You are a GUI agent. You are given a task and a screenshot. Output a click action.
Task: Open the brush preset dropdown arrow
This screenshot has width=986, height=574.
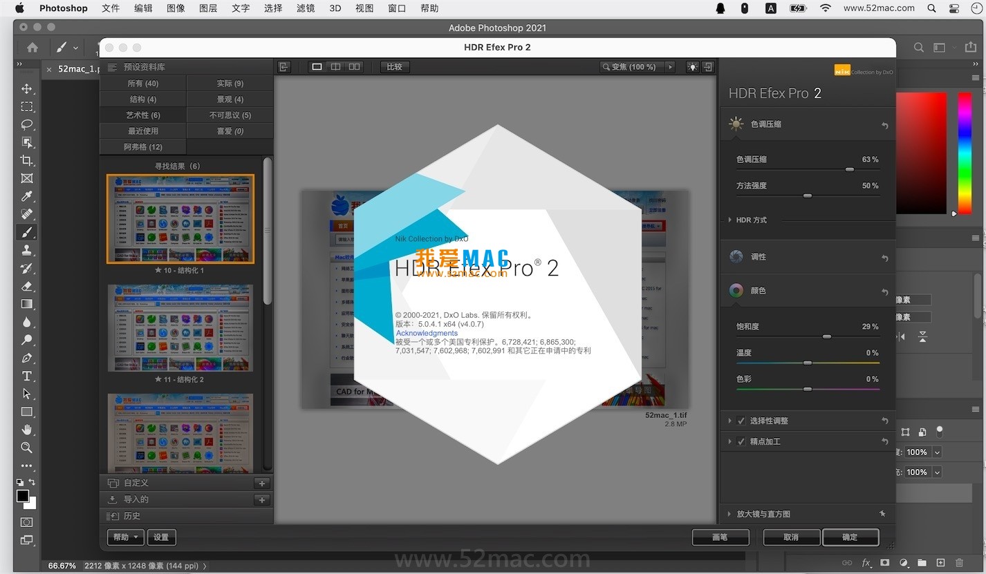click(75, 48)
